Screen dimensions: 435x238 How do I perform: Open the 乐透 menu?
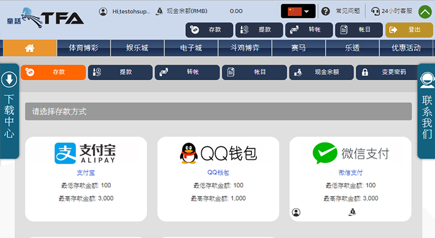coord(352,48)
